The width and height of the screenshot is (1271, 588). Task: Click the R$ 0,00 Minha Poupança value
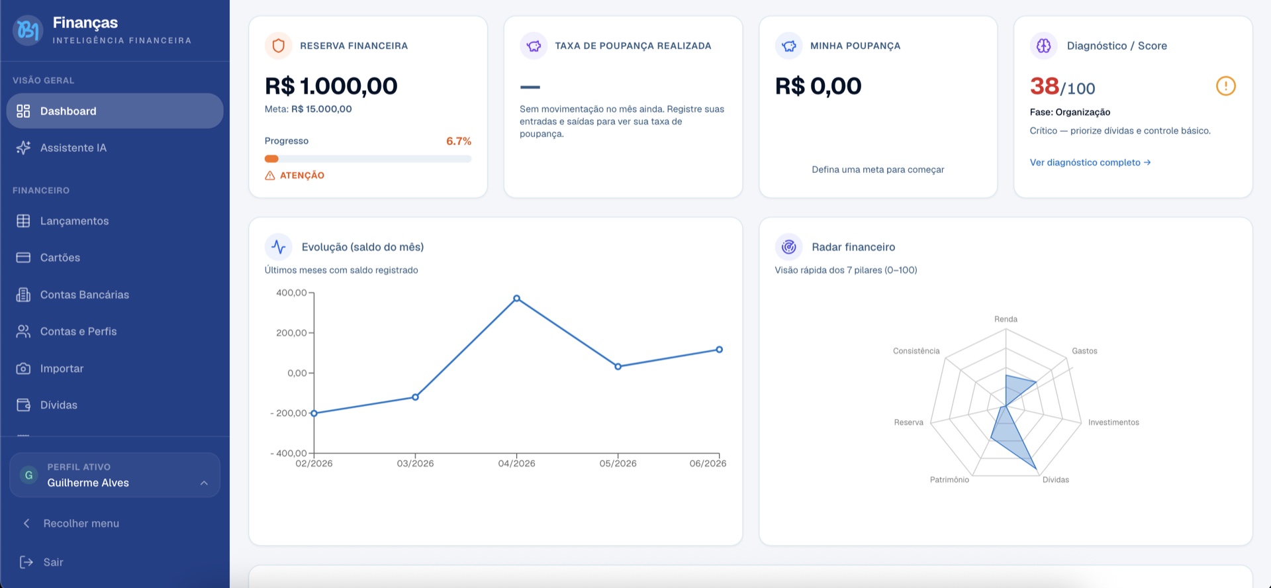click(818, 86)
